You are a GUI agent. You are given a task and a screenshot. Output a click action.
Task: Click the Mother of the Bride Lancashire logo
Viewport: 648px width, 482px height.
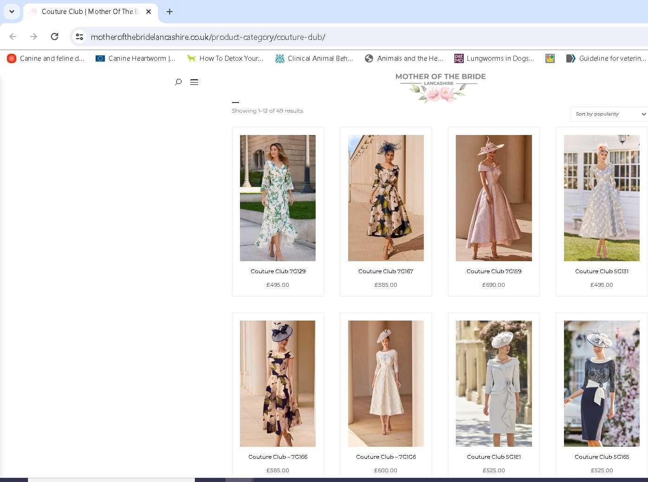[x=441, y=87]
